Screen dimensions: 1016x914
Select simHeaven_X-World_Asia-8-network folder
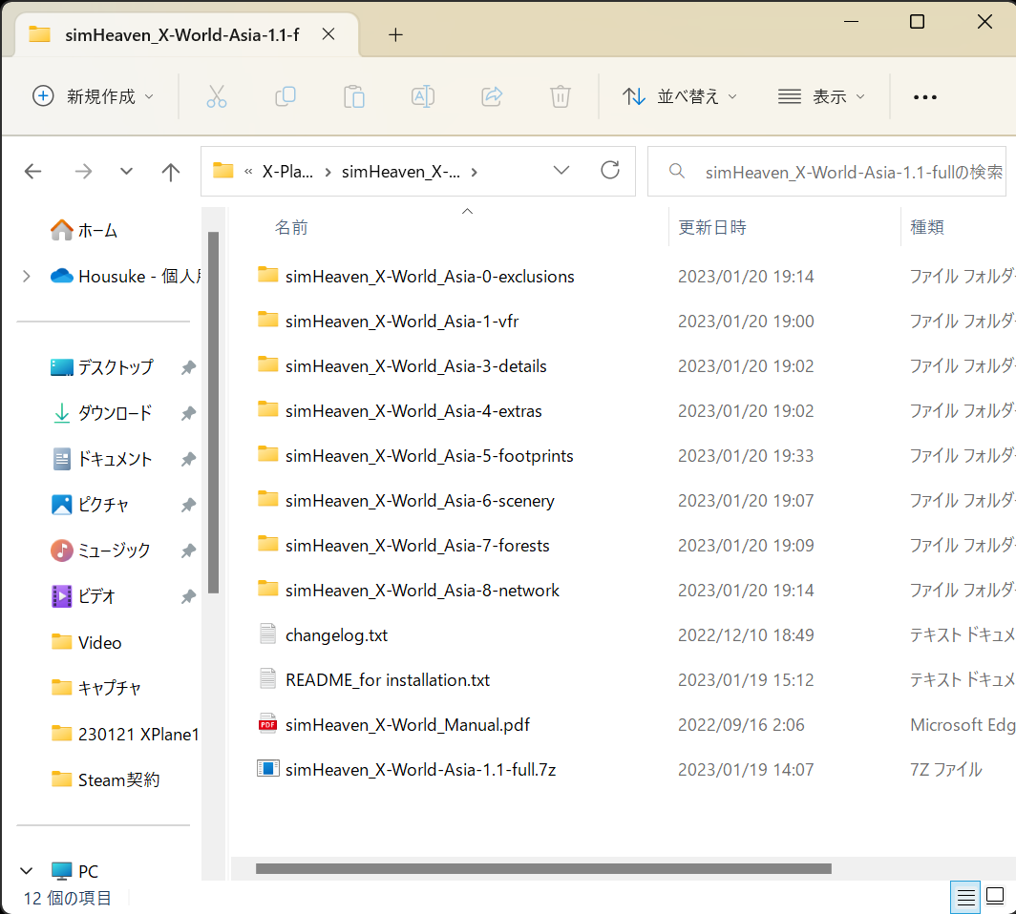click(x=422, y=590)
